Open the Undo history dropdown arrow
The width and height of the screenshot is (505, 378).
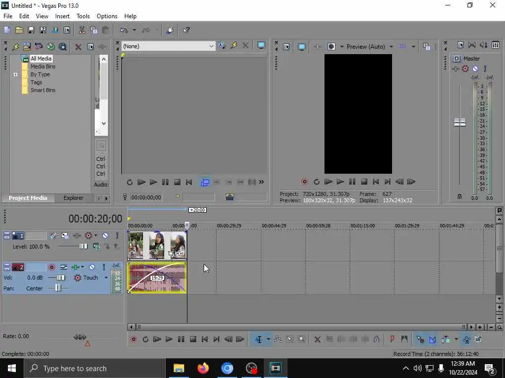134,30
